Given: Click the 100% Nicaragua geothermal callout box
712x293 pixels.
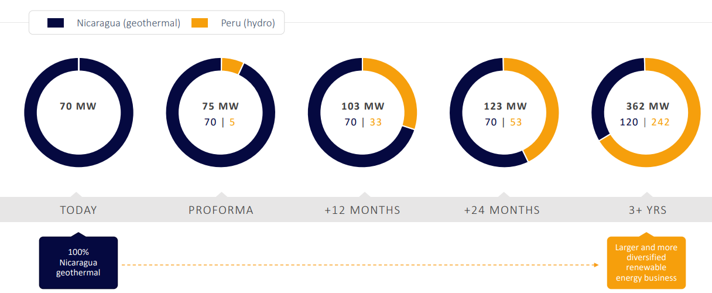Looking at the screenshot, I should (x=78, y=263).
